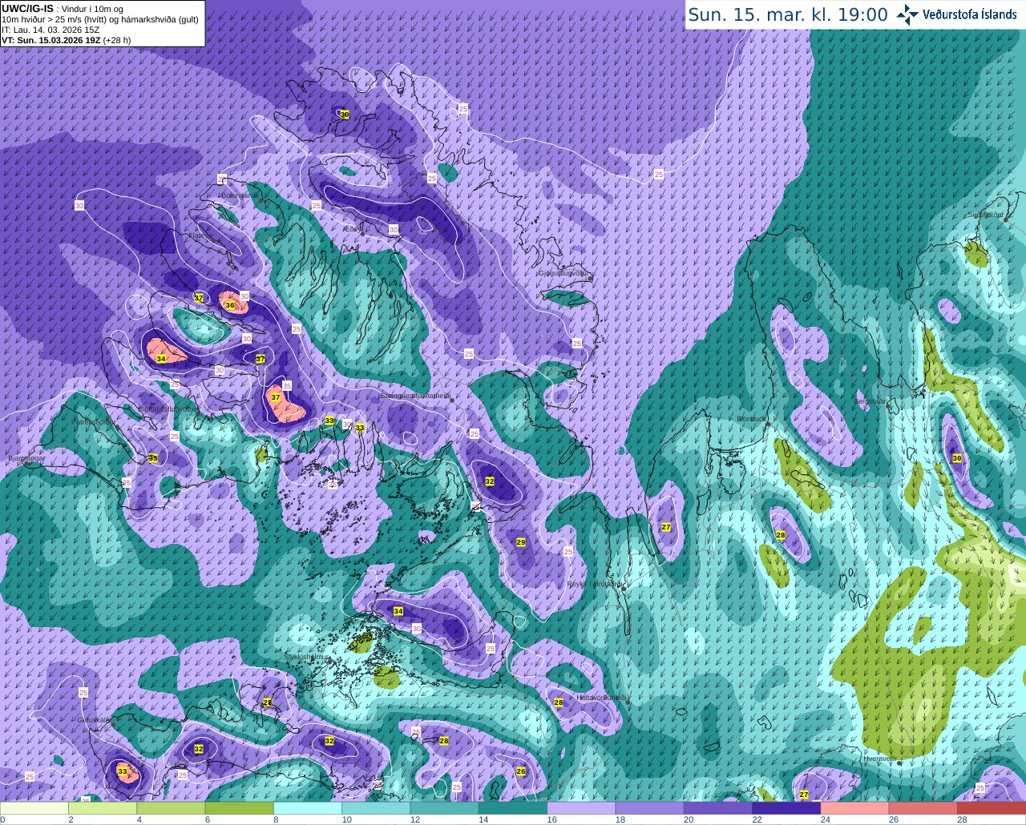Click the Steingrímsfjarðarheiði station label
Viewport: 1026px width, 825px height.
pyautogui.click(x=414, y=395)
